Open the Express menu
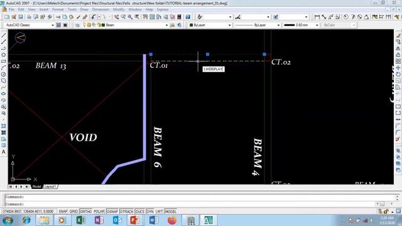 [163, 9]
